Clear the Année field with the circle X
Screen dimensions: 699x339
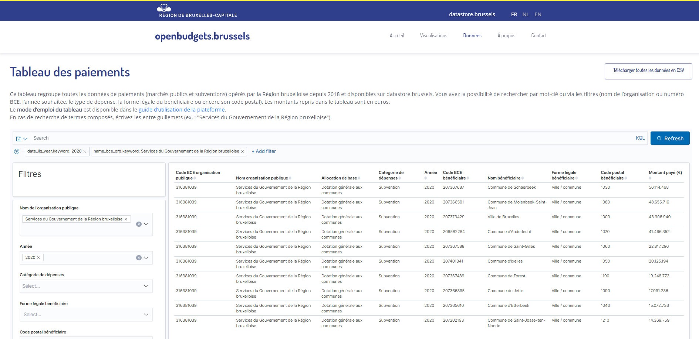point(139,258)
